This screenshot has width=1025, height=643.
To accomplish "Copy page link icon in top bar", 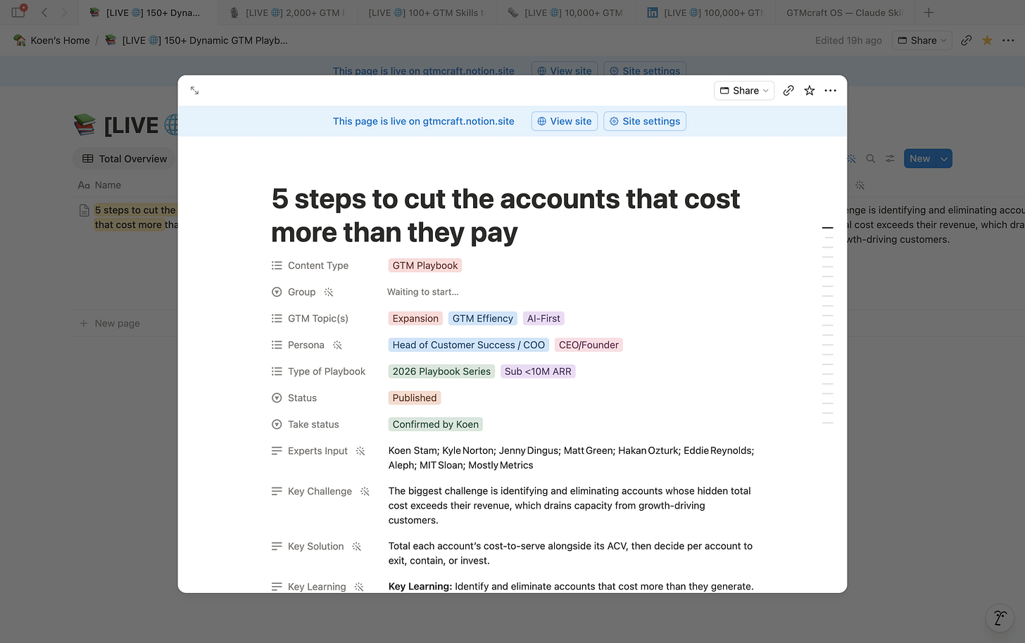I will (966, 40).
